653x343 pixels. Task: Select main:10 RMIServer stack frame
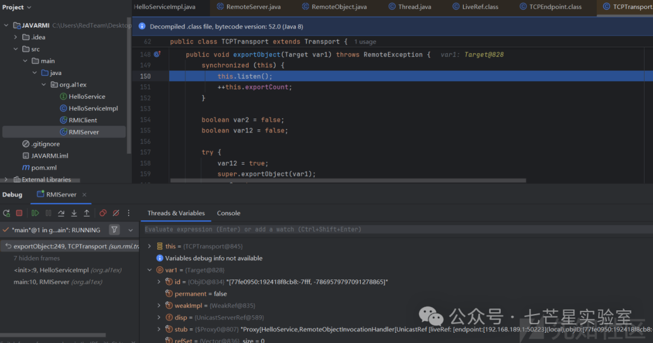coord(58,282)
